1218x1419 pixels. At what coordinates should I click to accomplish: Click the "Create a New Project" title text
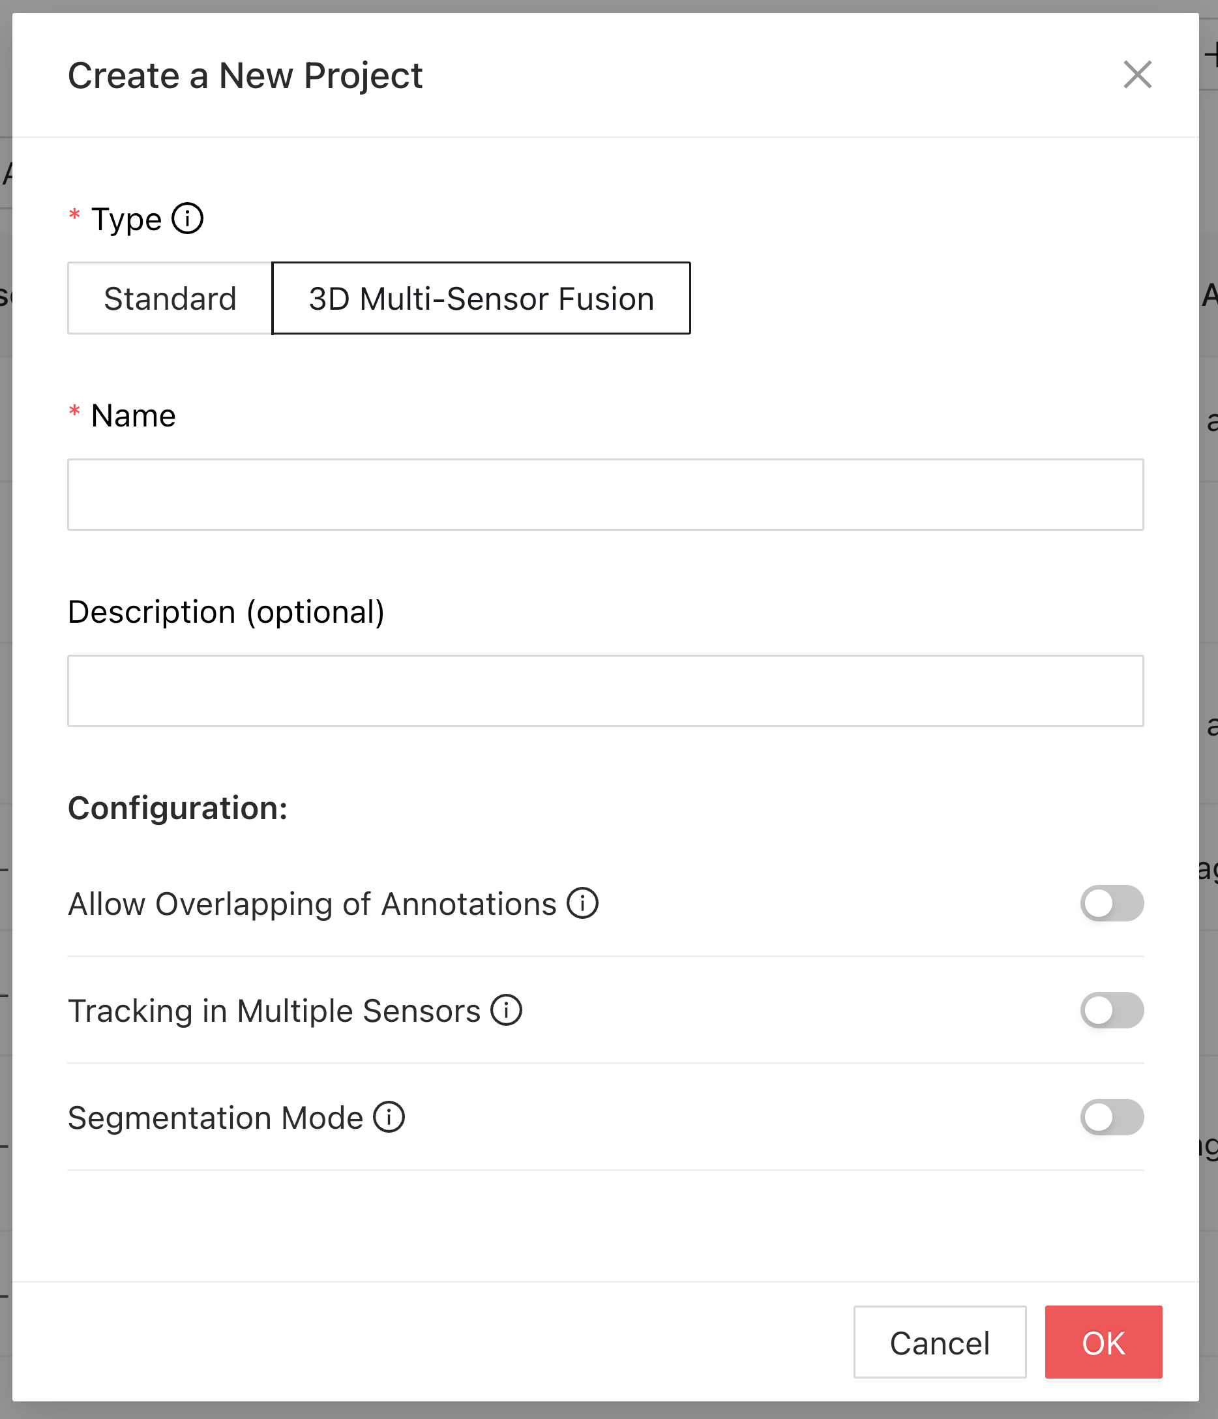pyautogui.click(x=245, y=76)
